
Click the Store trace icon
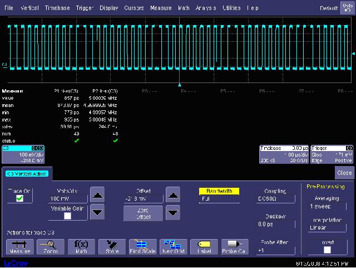pos(112,247)
